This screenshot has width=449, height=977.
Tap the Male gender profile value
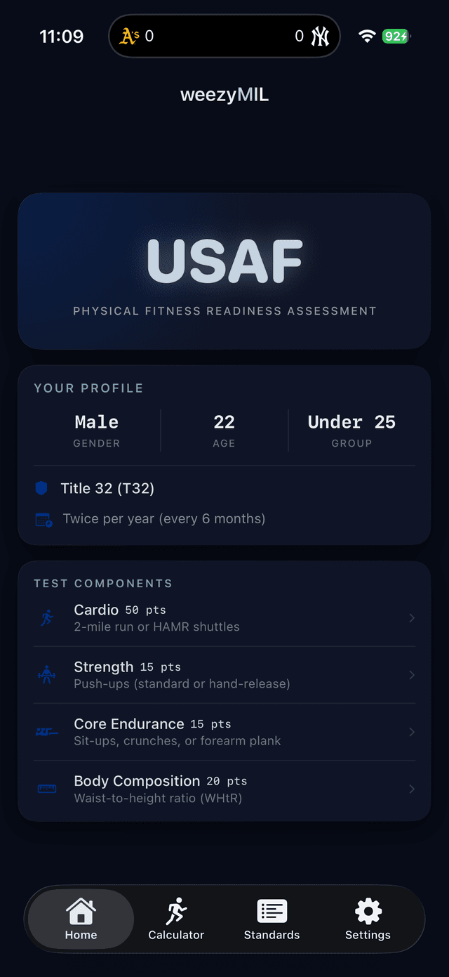[97, 422]
